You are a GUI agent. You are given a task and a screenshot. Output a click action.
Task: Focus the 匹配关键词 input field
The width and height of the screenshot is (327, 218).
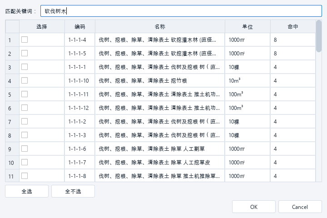point(181,11)
